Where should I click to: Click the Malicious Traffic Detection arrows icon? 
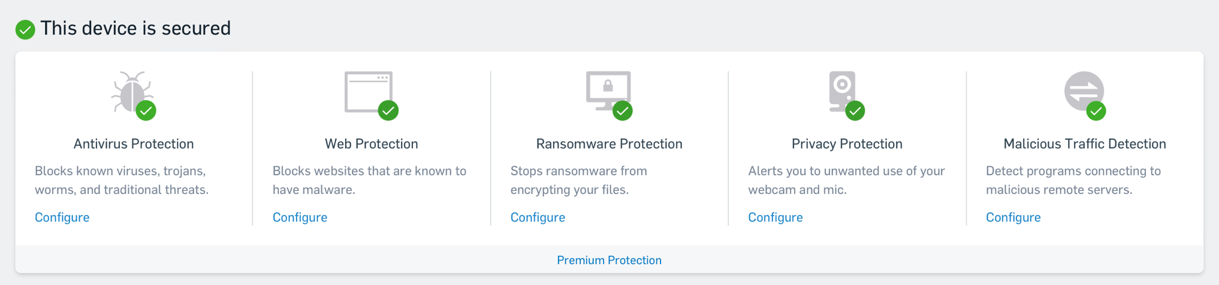(x=1084, y=92)
